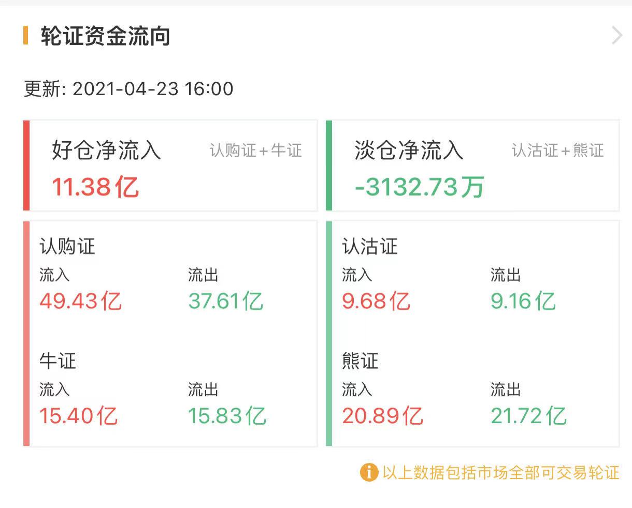The height and width of the screenshot is (508, 632).
Task: Select the 牛证 outflow value 15.83亿
Action: 227,416
